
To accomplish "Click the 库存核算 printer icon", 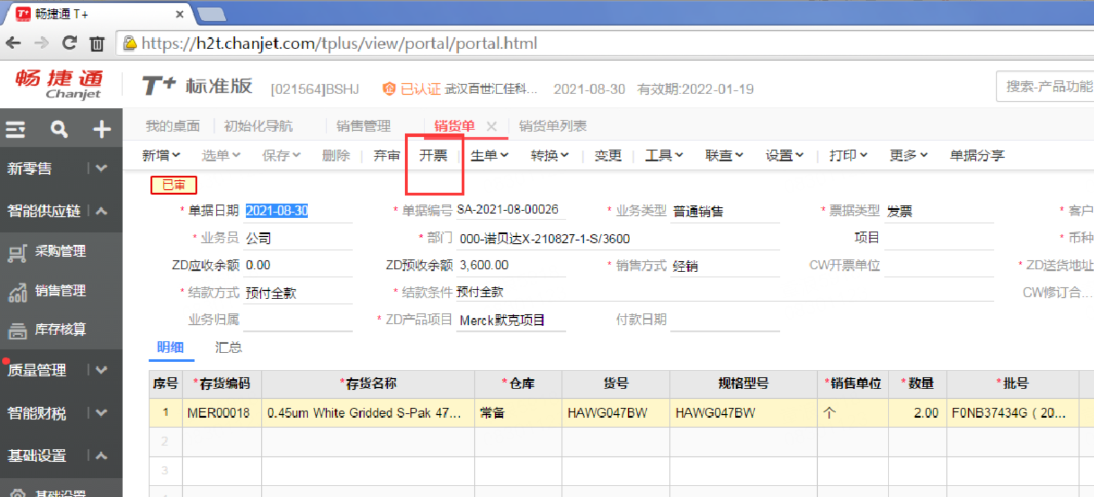I will tap(17, 330).
